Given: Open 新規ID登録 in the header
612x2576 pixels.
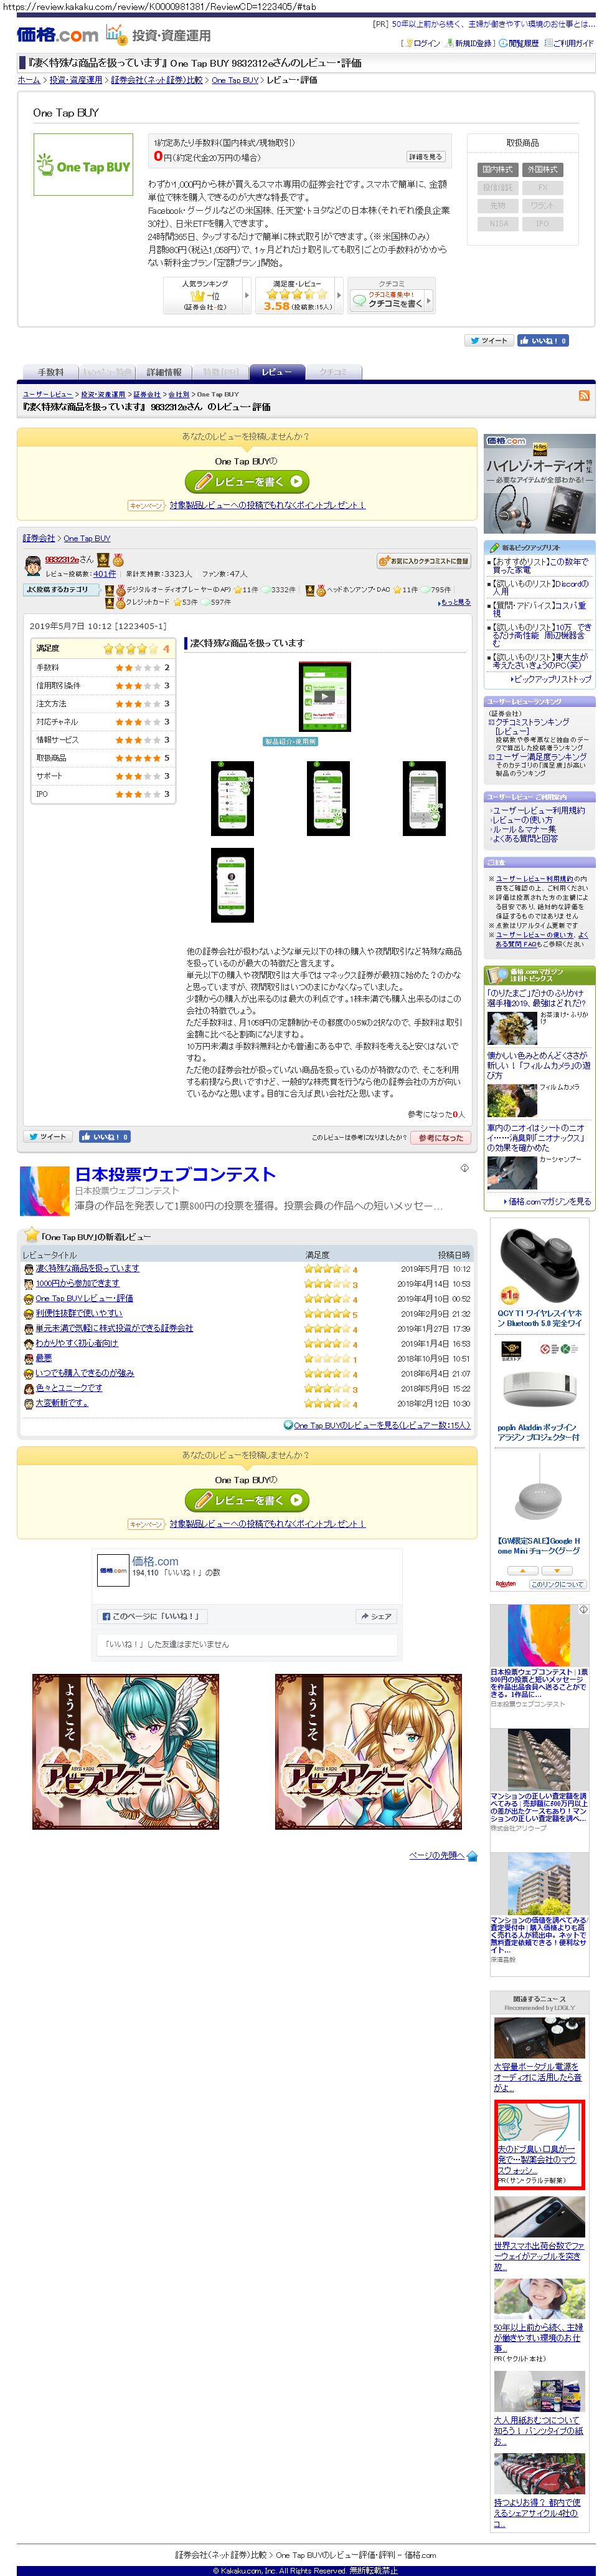Looking at the screenshot, I should click(x=472, y=44).
